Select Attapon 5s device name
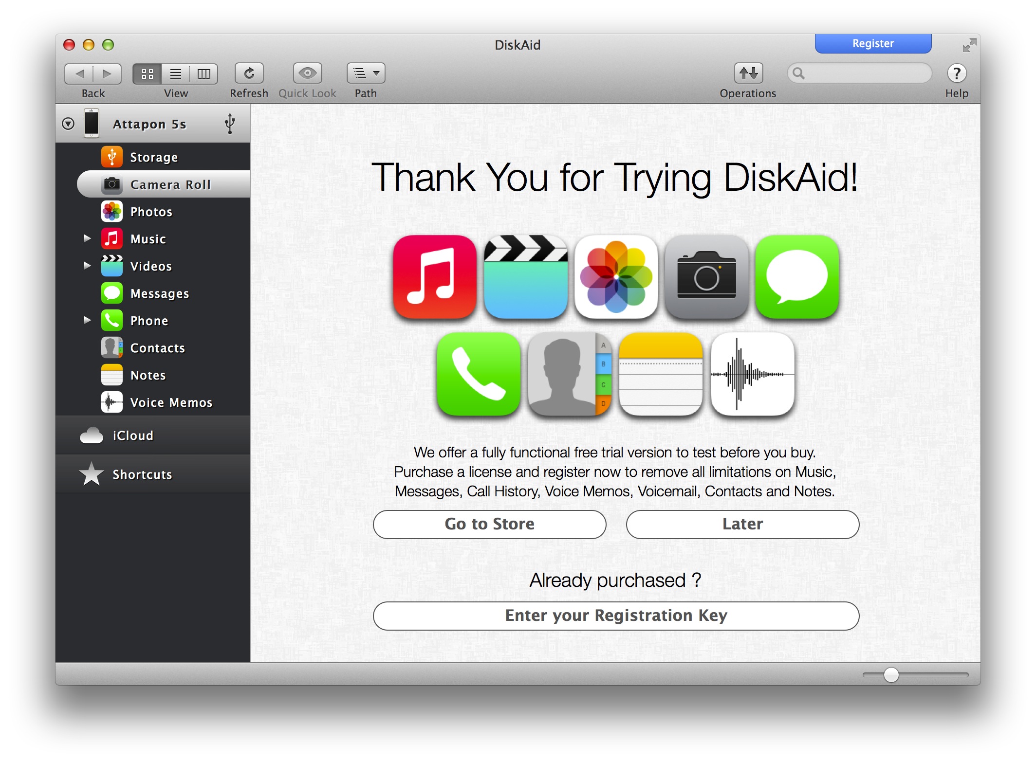 click(149, 124)
